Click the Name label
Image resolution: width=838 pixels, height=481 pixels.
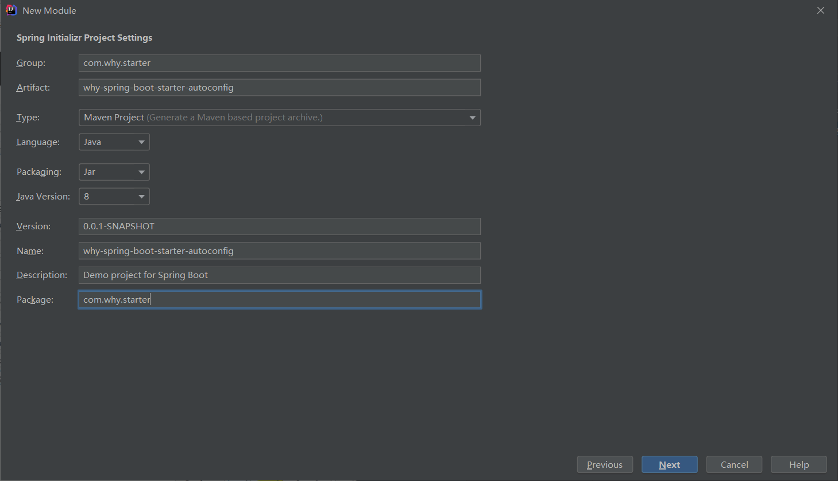click(30, 251)
